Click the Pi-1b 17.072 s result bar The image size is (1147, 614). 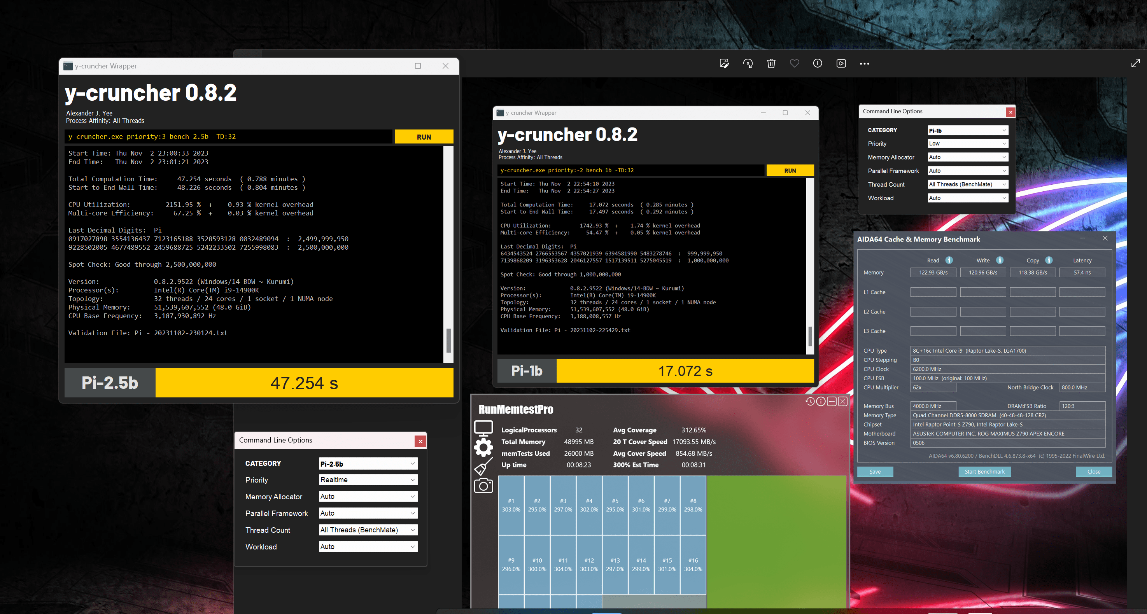[x=685, y=371]
